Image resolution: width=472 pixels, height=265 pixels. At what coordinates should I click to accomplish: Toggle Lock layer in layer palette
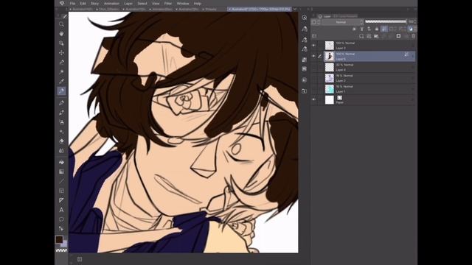377,29
